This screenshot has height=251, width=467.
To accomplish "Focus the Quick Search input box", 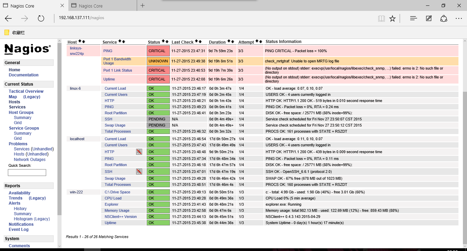I will point(27,173).
